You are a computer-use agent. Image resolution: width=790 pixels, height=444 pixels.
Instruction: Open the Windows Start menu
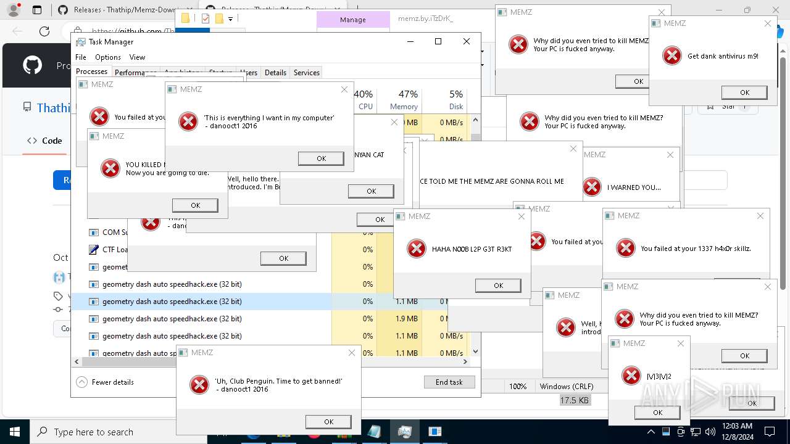tap(14, 432)
